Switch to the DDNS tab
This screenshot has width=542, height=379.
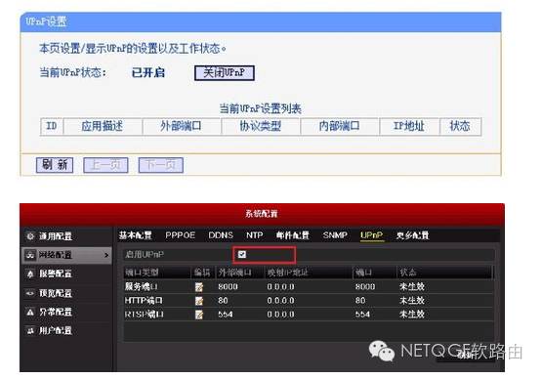[x=221, y=235]
